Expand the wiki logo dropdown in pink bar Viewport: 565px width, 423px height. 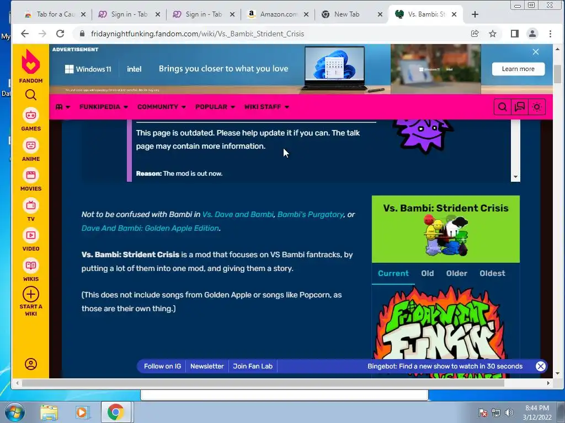point(63,107)
